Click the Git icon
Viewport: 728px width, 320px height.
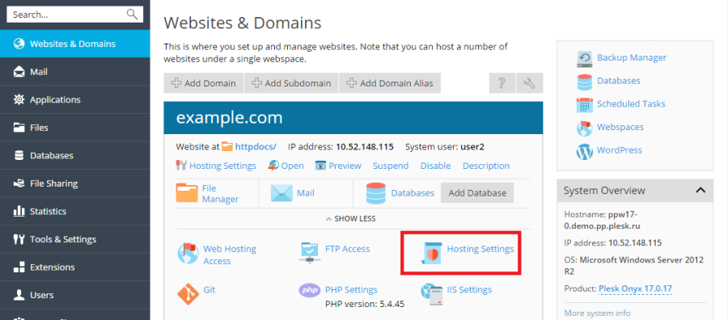(188, 293)
